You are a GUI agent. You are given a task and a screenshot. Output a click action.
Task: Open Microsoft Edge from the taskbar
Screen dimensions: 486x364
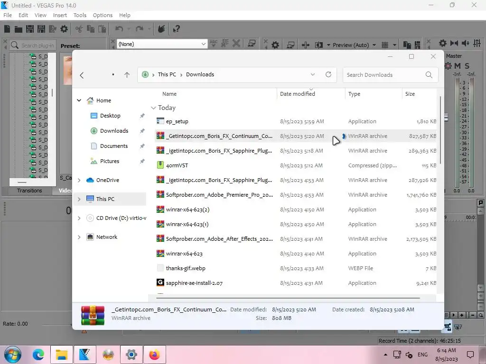(x=38, y=355)
